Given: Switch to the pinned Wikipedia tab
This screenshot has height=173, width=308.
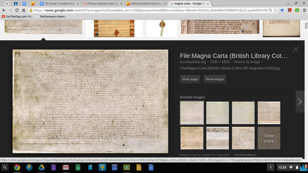Looking at the screenshot, I should (x=7, y=3).
